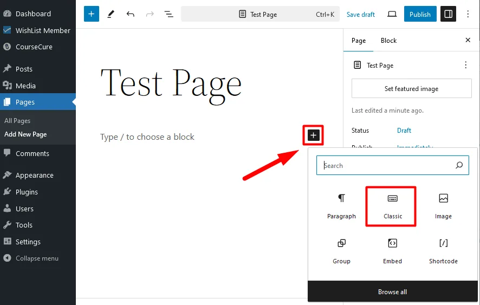This screenshot has width=480, height=305.
Task: Click the Preview laptop icon
Action: (392, 14)
